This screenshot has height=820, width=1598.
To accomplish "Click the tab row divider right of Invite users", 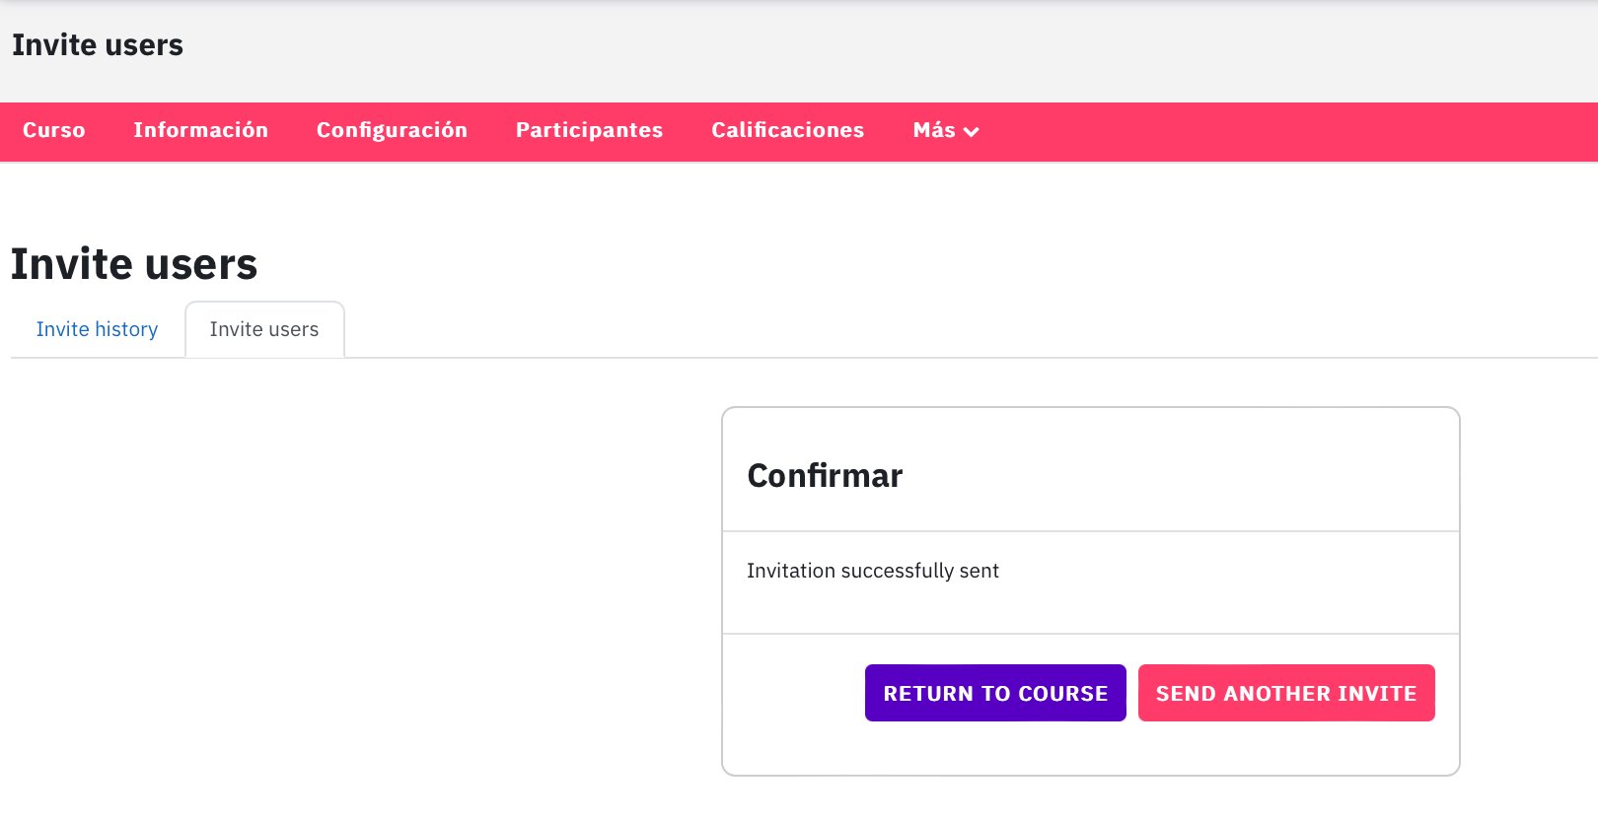I will click(972, 357).
